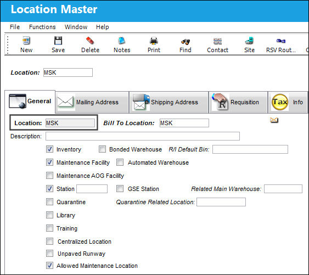Image resolution: width=309 pixels, height=275 pixels.
Task: Click the Location field in the General tab
Action: tap(70, 123)
